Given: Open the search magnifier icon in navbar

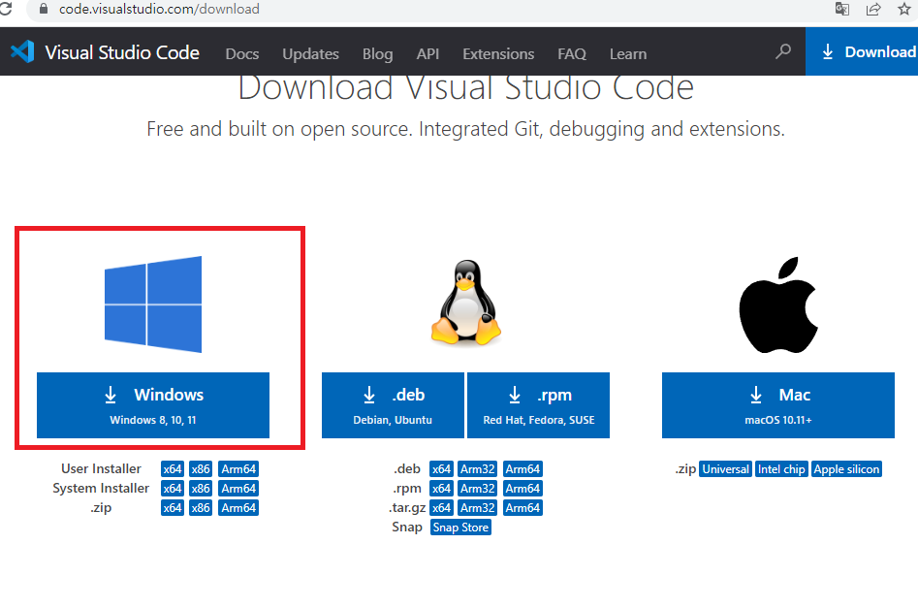Looking at the screenshot, I should [x=782, y=52].
